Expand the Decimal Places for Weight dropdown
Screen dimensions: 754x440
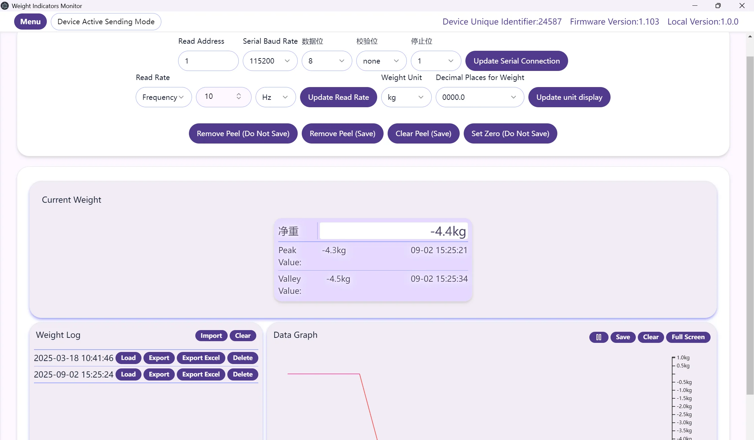pos(480,97)
